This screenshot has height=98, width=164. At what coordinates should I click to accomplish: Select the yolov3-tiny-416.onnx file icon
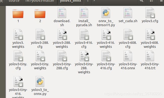pos(128,56)
